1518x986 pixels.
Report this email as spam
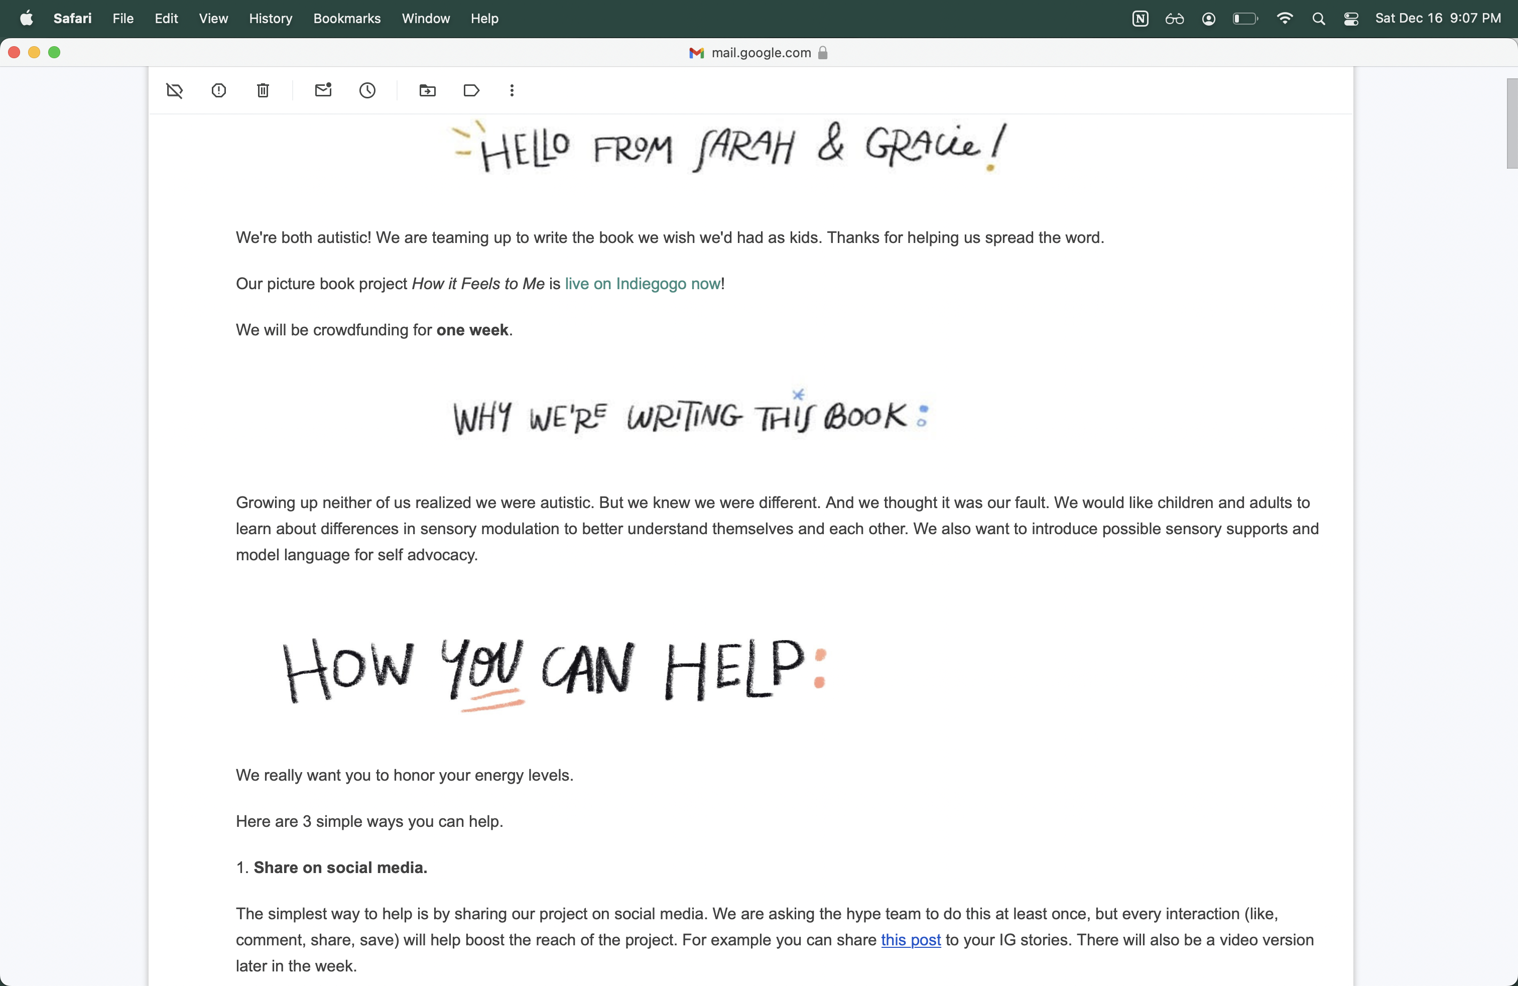pyautogui.click(x=219, y=90)
